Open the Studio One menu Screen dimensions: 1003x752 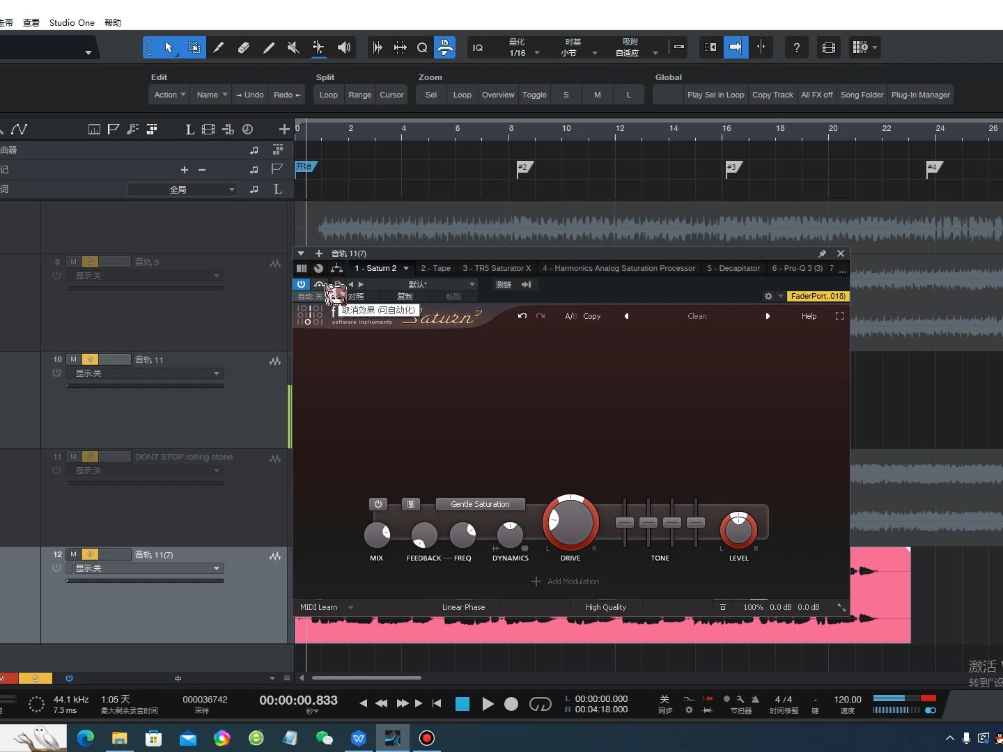[72, 22]
